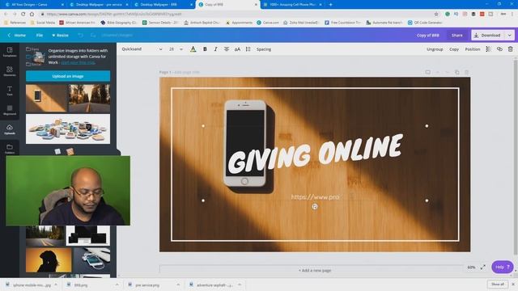Expand options for BRB.png download
Screen dimensions: 518x291
pyautogui.click(x=117, y=285)
